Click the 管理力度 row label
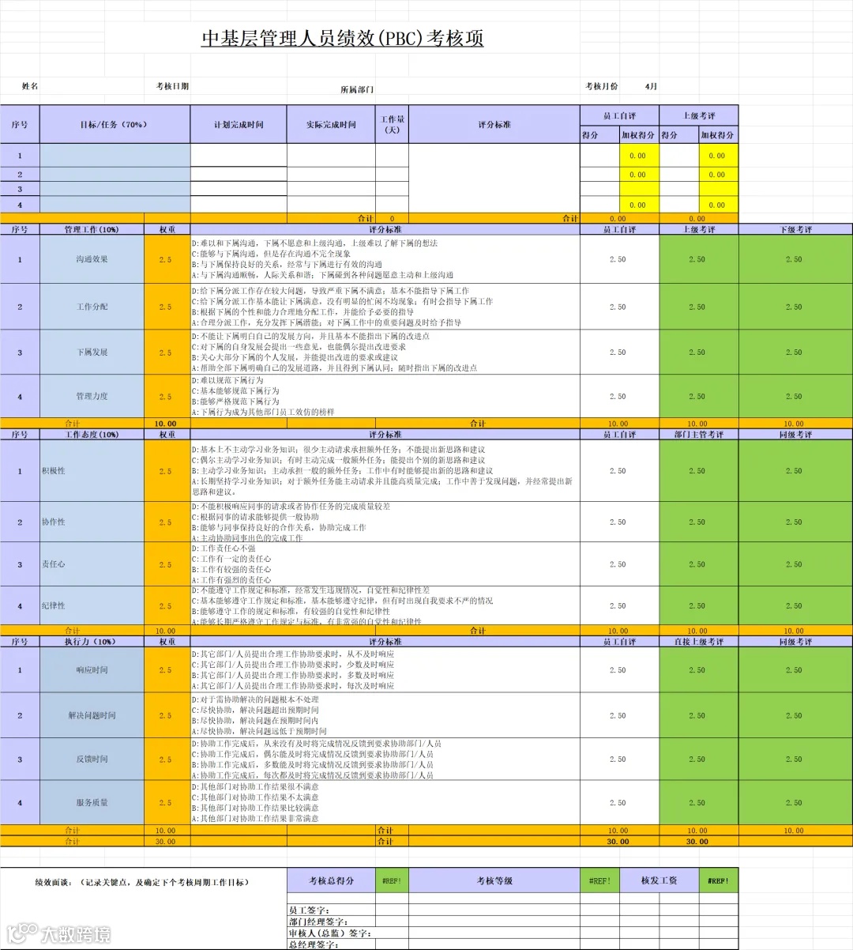 [92, 396]
